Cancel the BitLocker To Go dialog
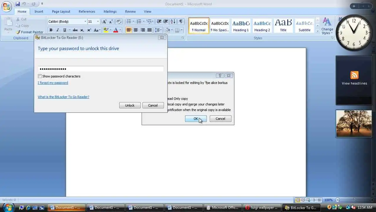376x212 pixels. tap(153, 105)
